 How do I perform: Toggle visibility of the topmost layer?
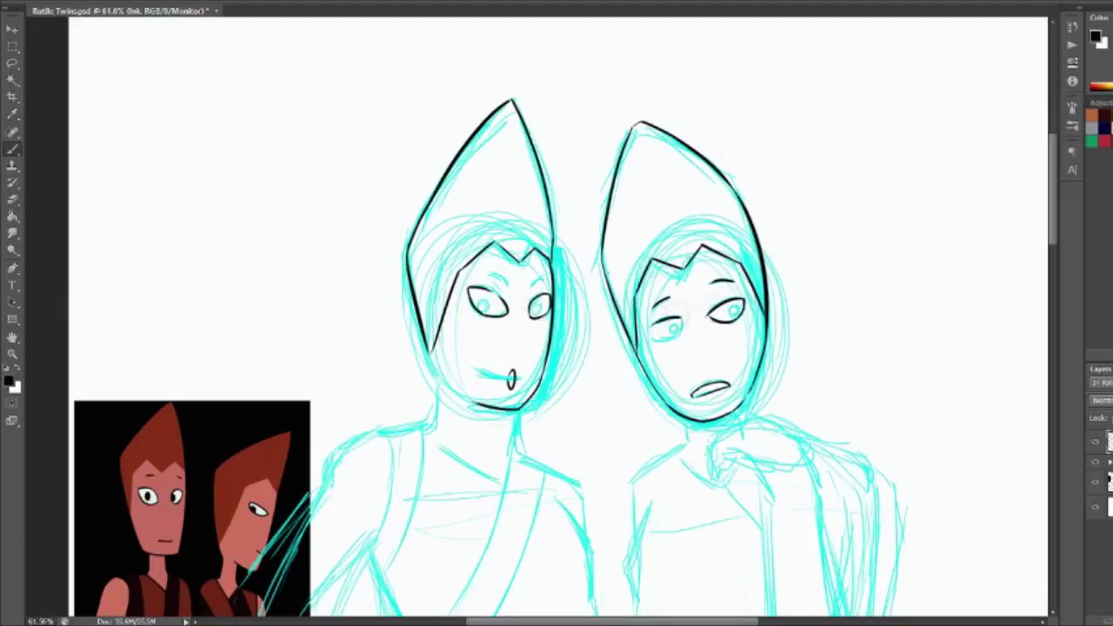[1096, 441]
